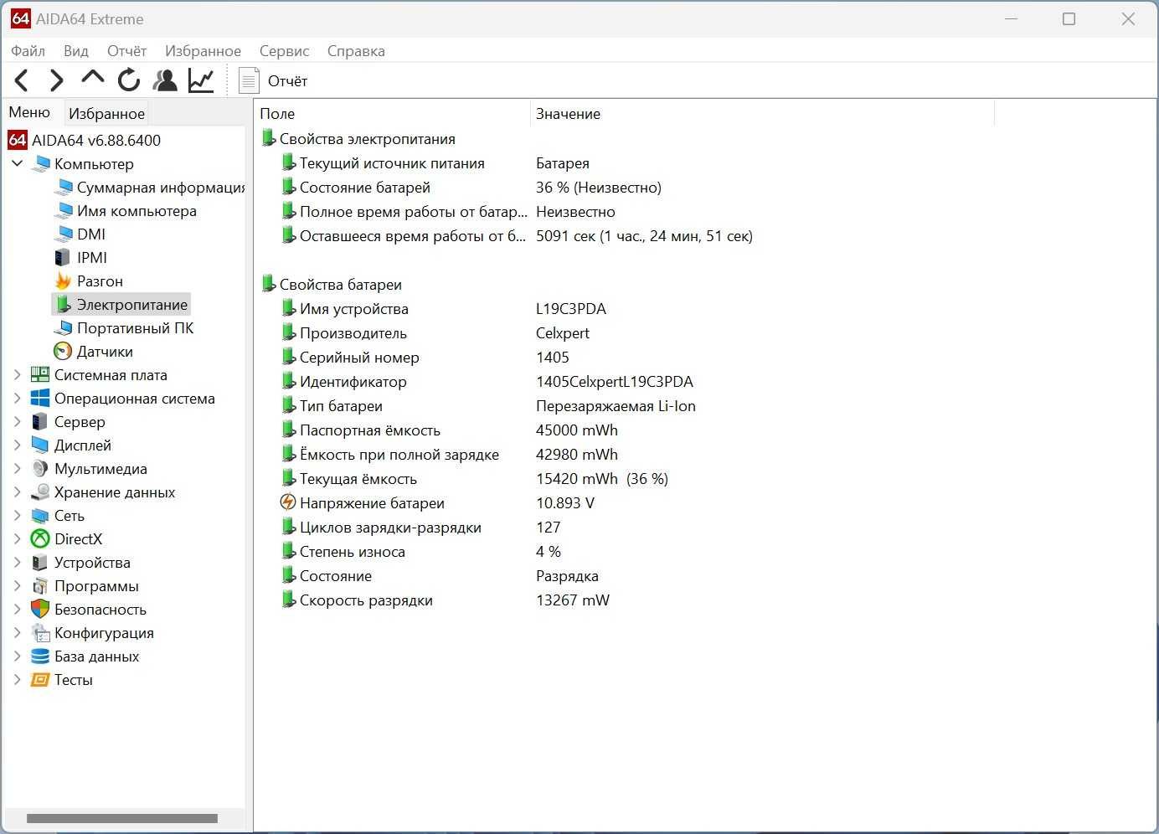Expand the Устройства node
The image size is (1159, 834).
[17, 562]
